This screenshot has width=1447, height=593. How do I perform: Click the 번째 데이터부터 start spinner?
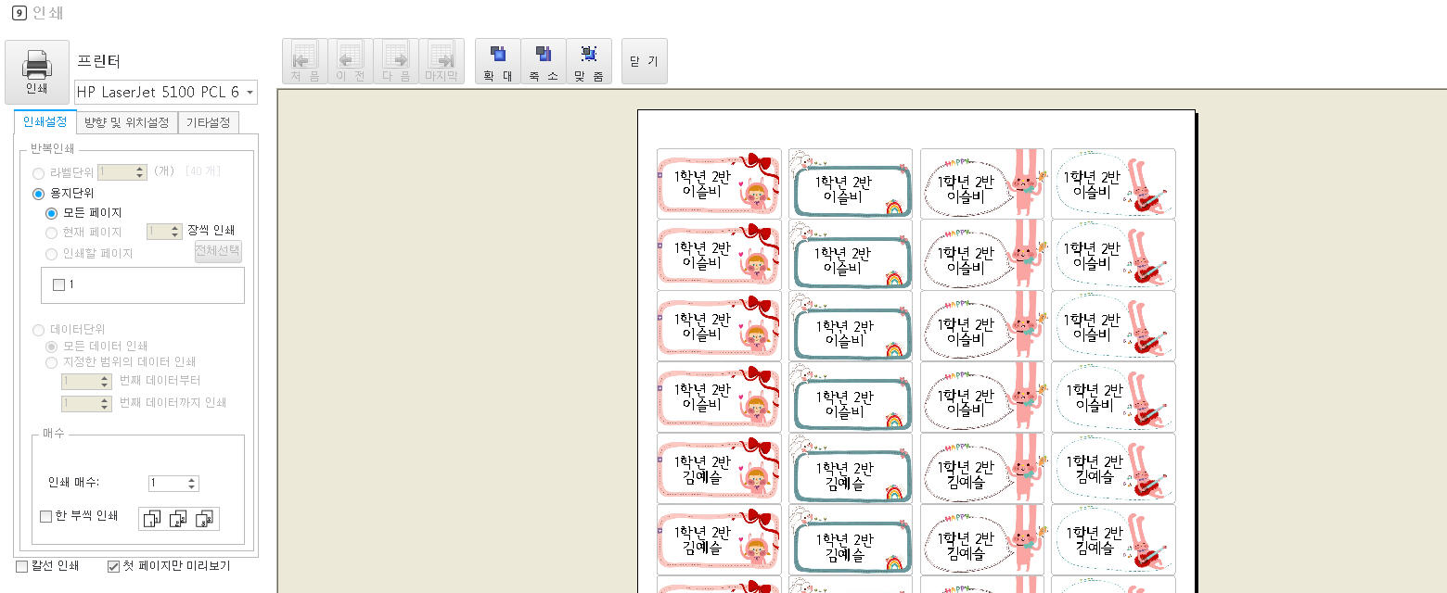point(87,381)
